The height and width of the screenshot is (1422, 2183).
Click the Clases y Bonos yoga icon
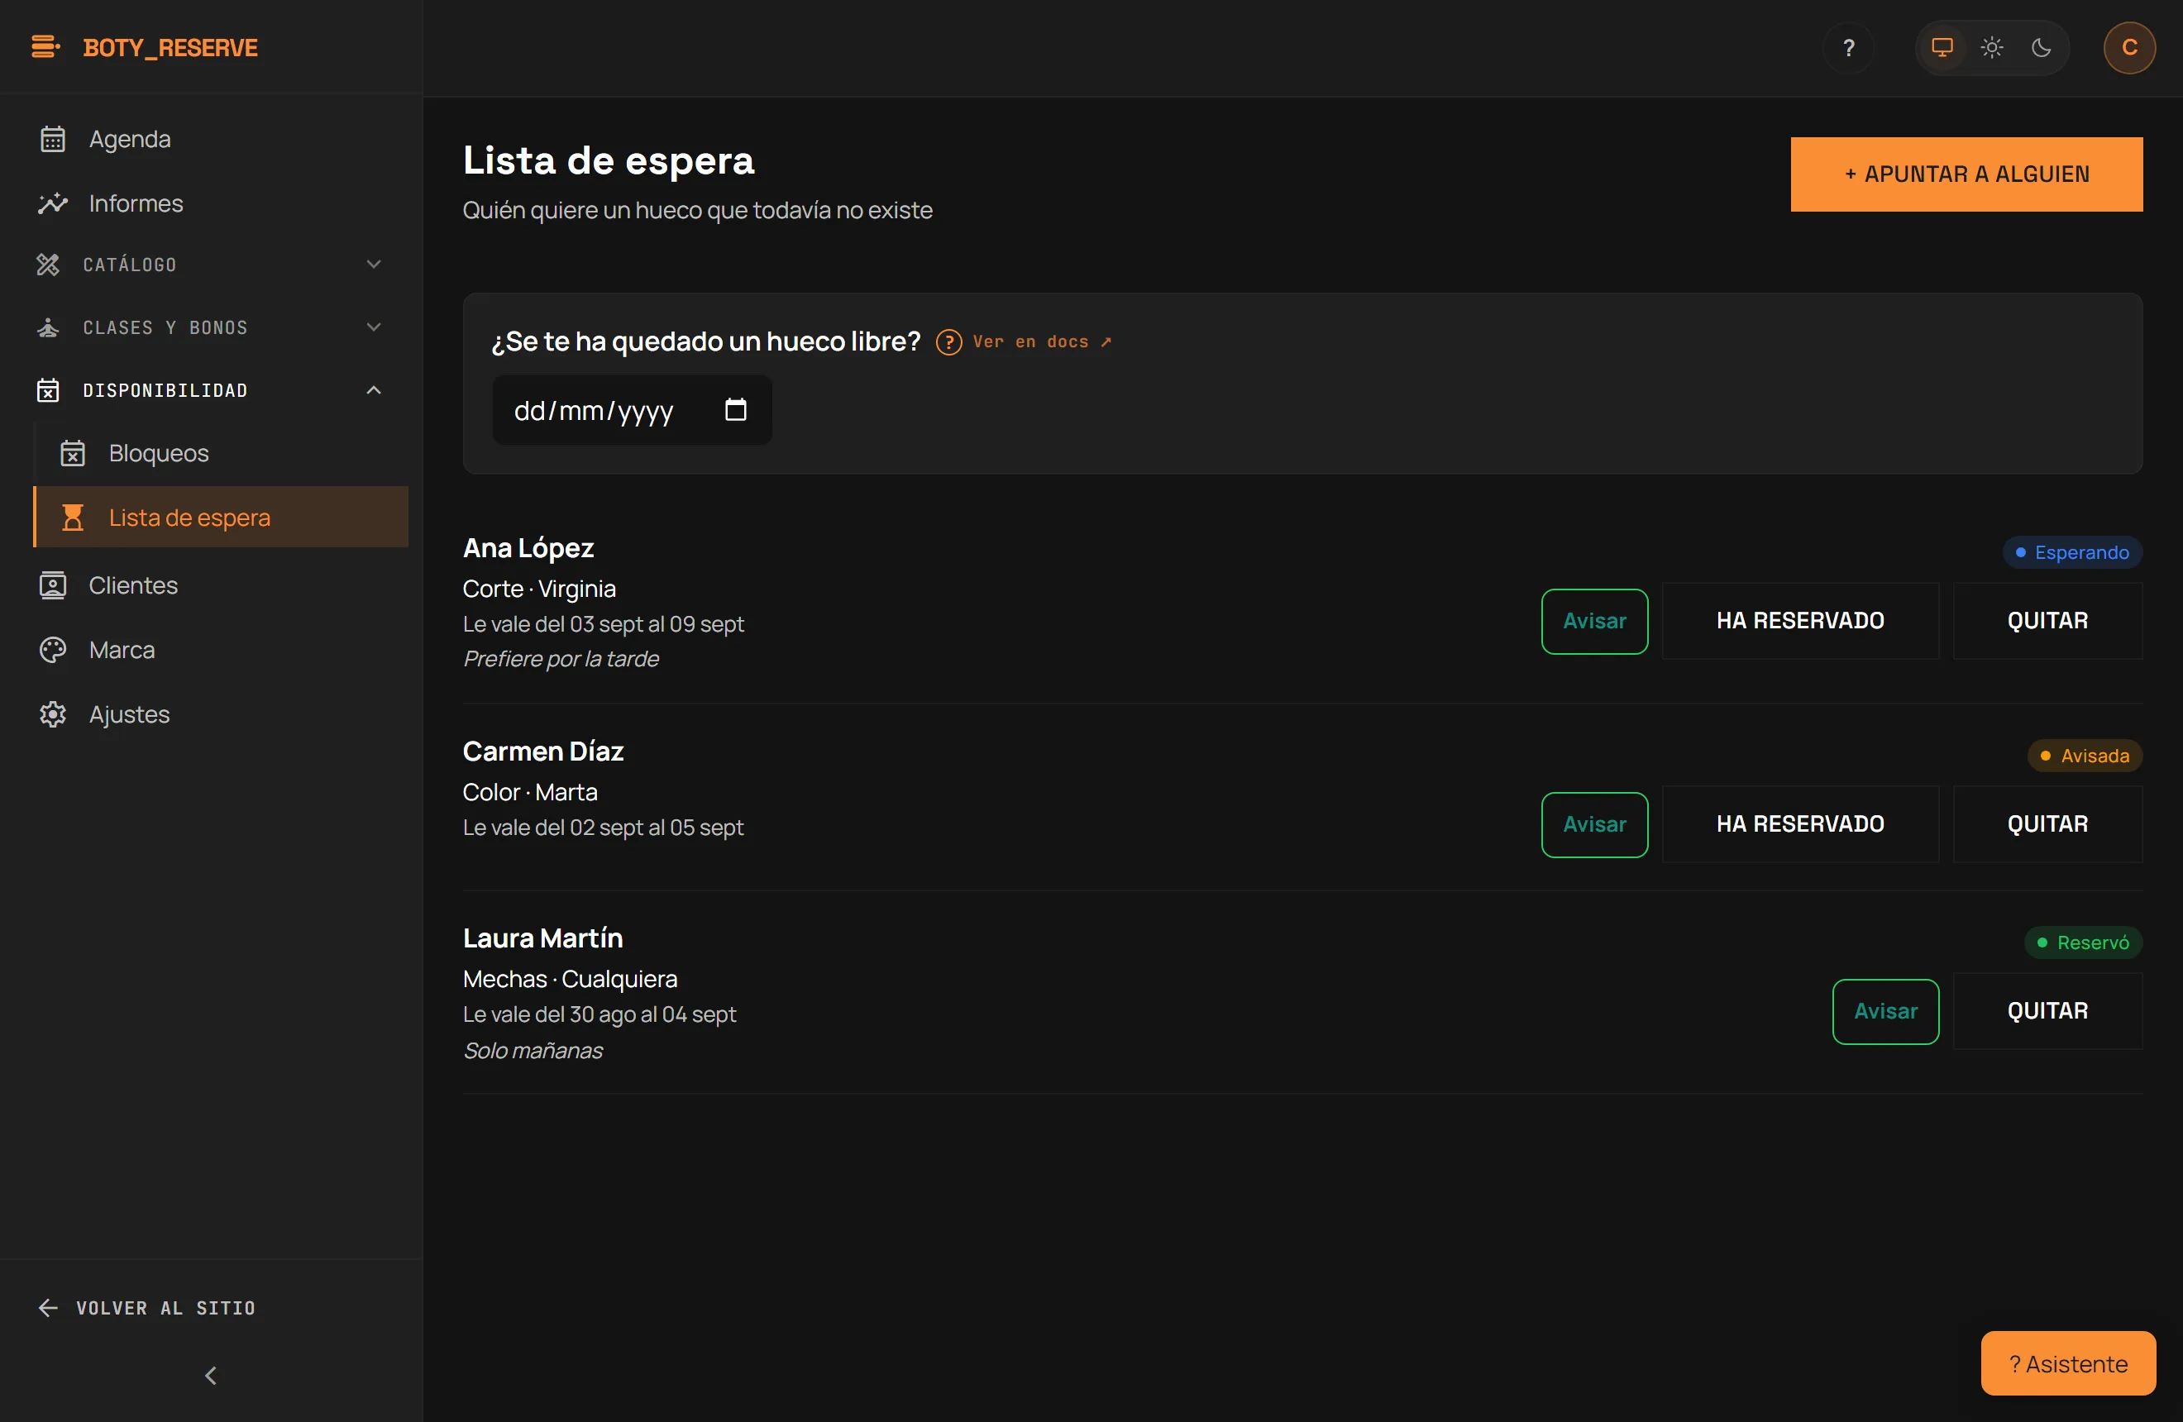point(48,327)
